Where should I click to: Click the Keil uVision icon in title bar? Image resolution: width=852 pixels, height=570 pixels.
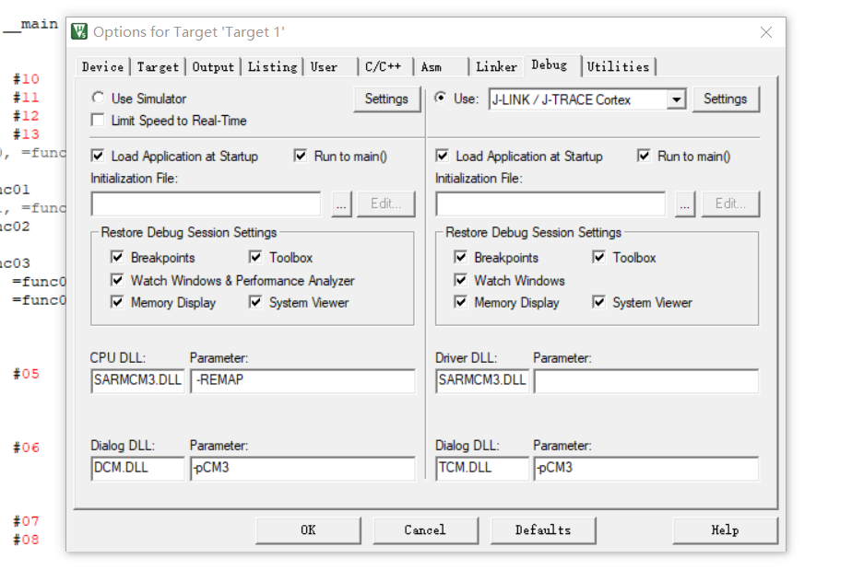pos(79,31)
